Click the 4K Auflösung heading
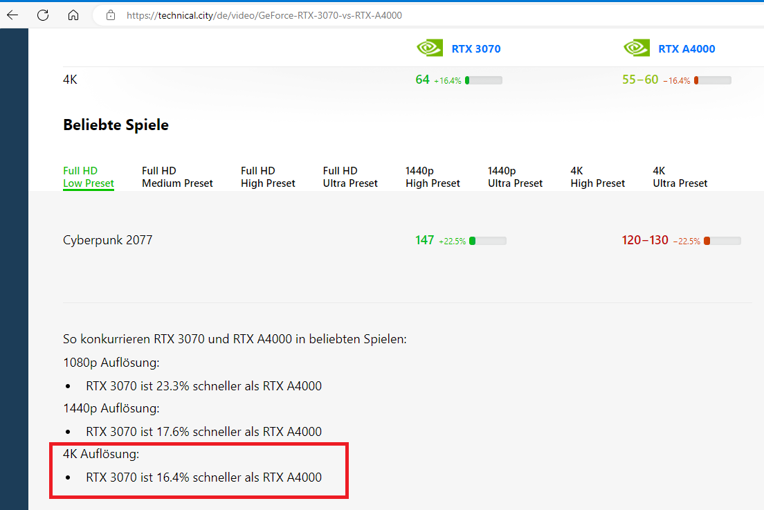The image size is (764, 510). click(101, 454)
